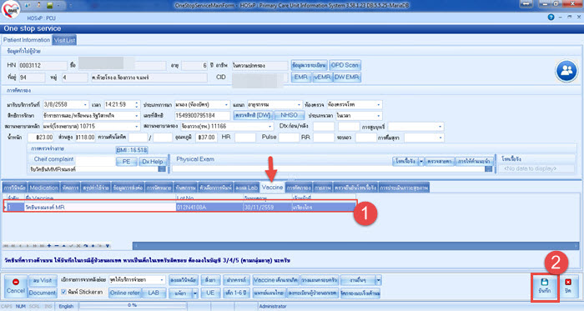The width and height of the screenshot is (584, 311).
Task: Click the UE button
Action: [210, 293]
